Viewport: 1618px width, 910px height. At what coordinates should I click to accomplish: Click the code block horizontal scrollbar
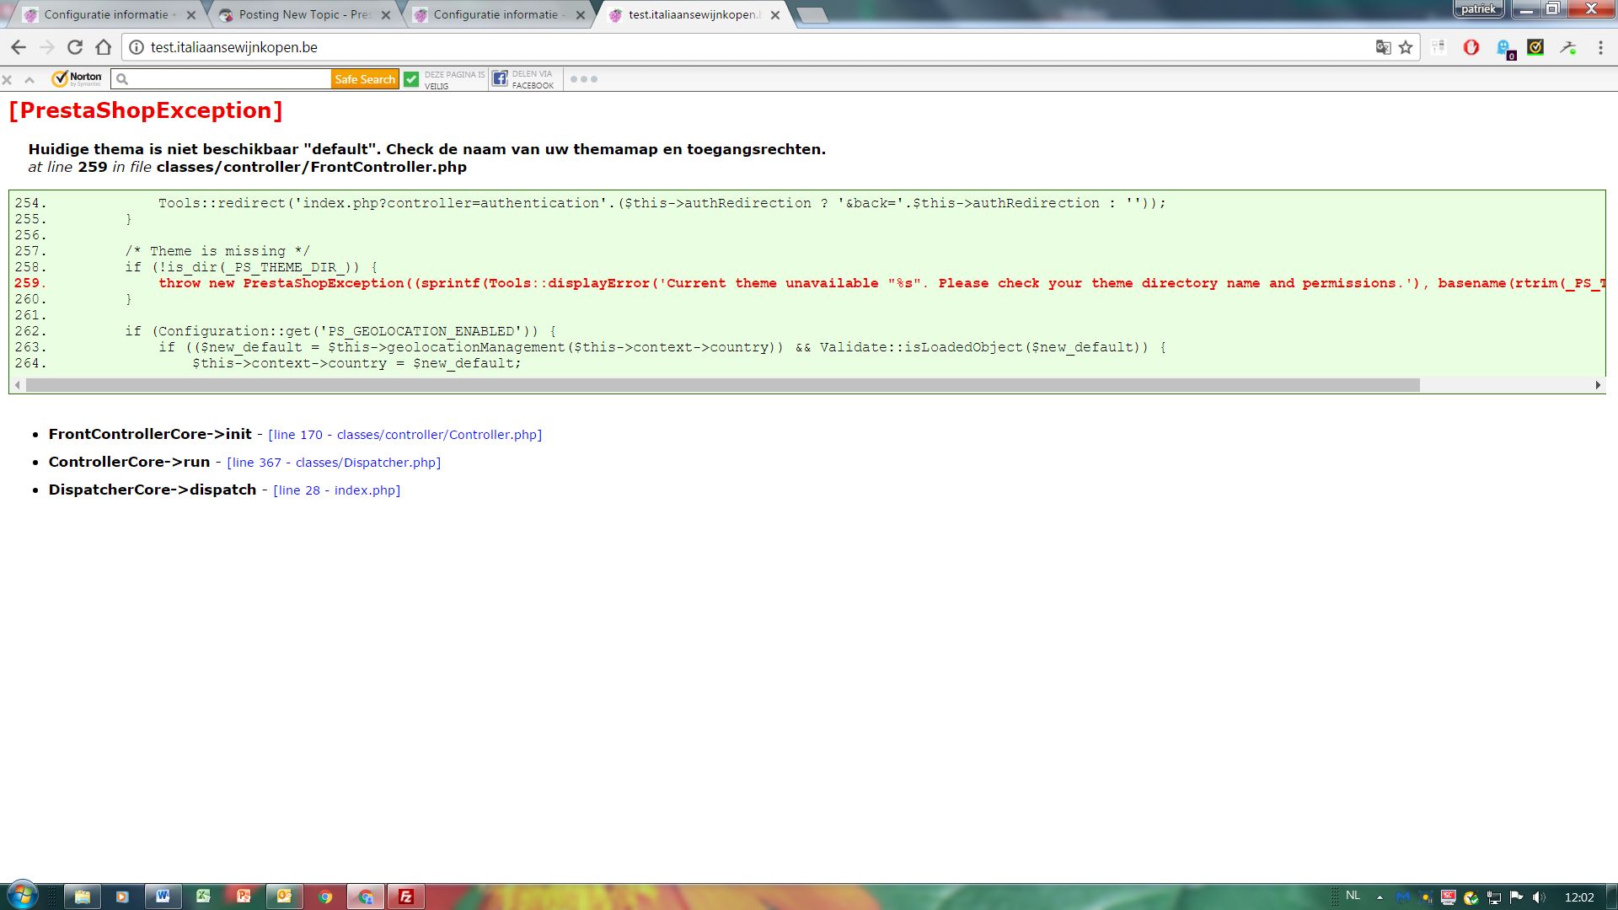[x=722, y=385]
